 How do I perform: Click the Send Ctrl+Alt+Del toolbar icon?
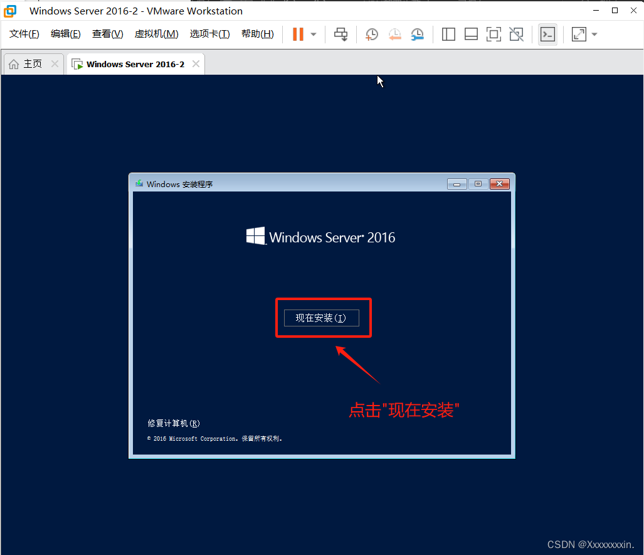[340, 34]
